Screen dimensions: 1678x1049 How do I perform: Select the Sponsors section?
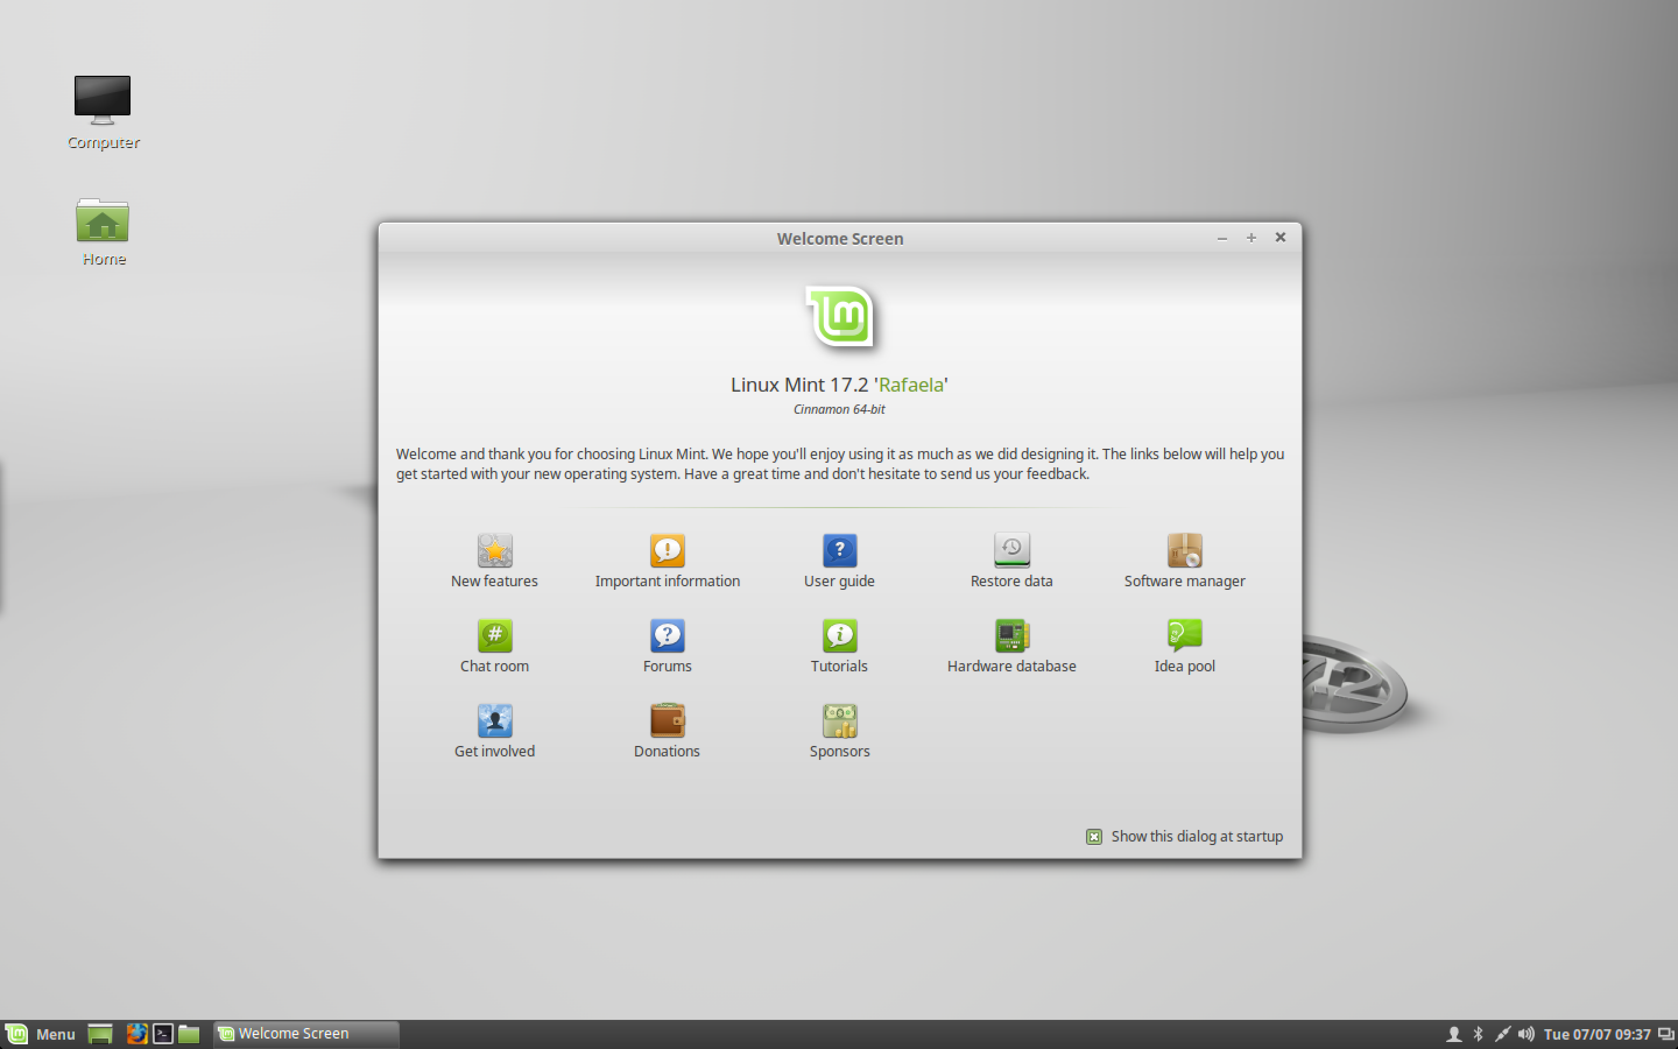click(840, 731)
